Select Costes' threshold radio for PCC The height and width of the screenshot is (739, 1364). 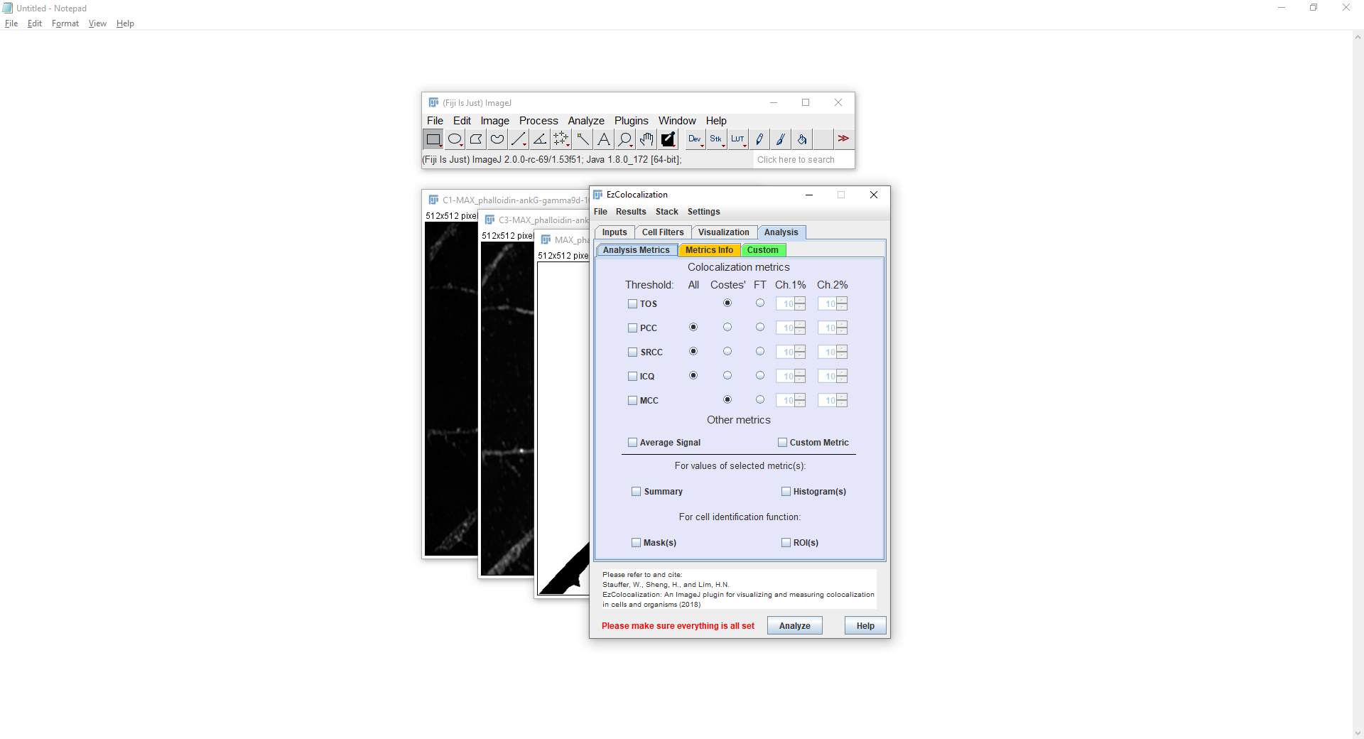tap(727, 328)
